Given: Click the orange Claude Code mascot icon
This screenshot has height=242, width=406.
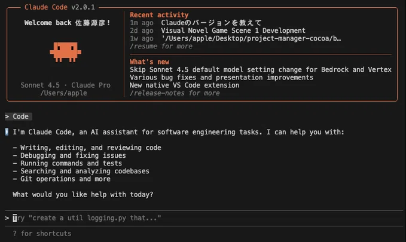Looking at the screenshot, I should point(66,52).
